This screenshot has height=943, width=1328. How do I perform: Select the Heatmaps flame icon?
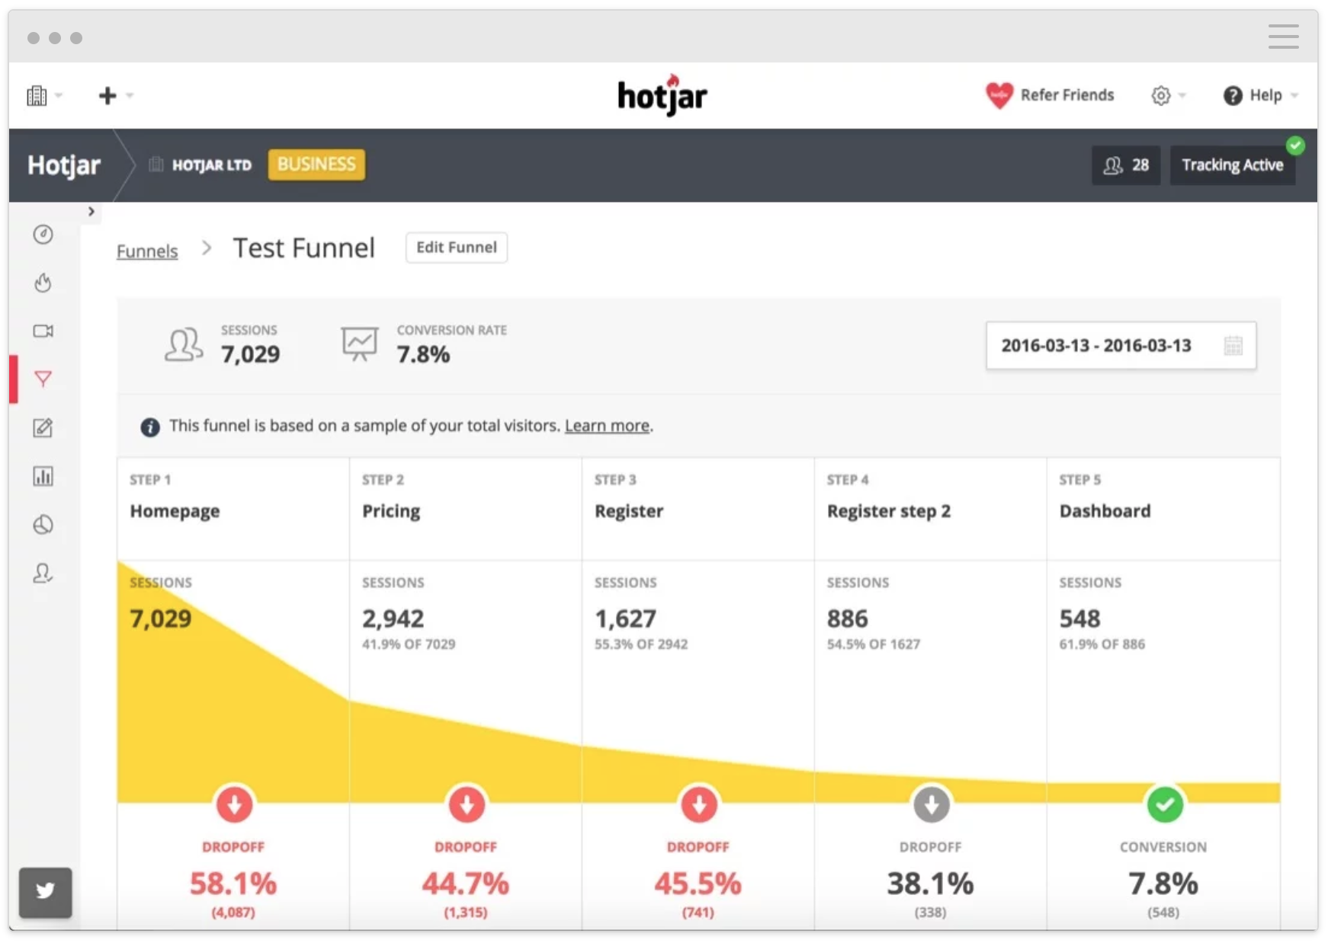(x=43, y=283)
